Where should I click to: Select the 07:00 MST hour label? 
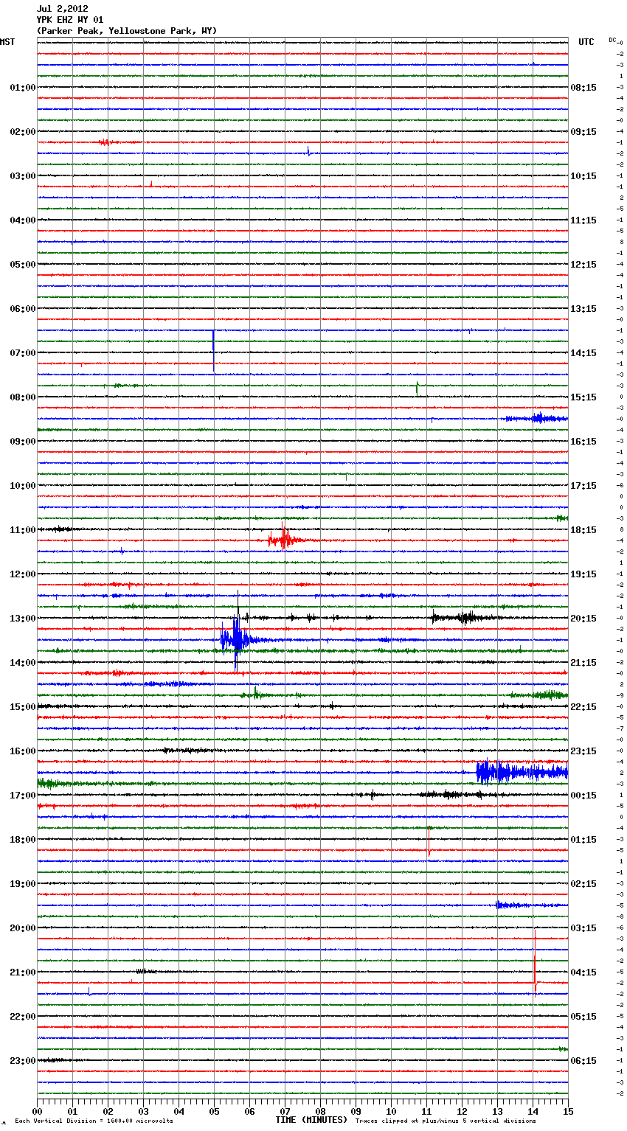point(23,353)
